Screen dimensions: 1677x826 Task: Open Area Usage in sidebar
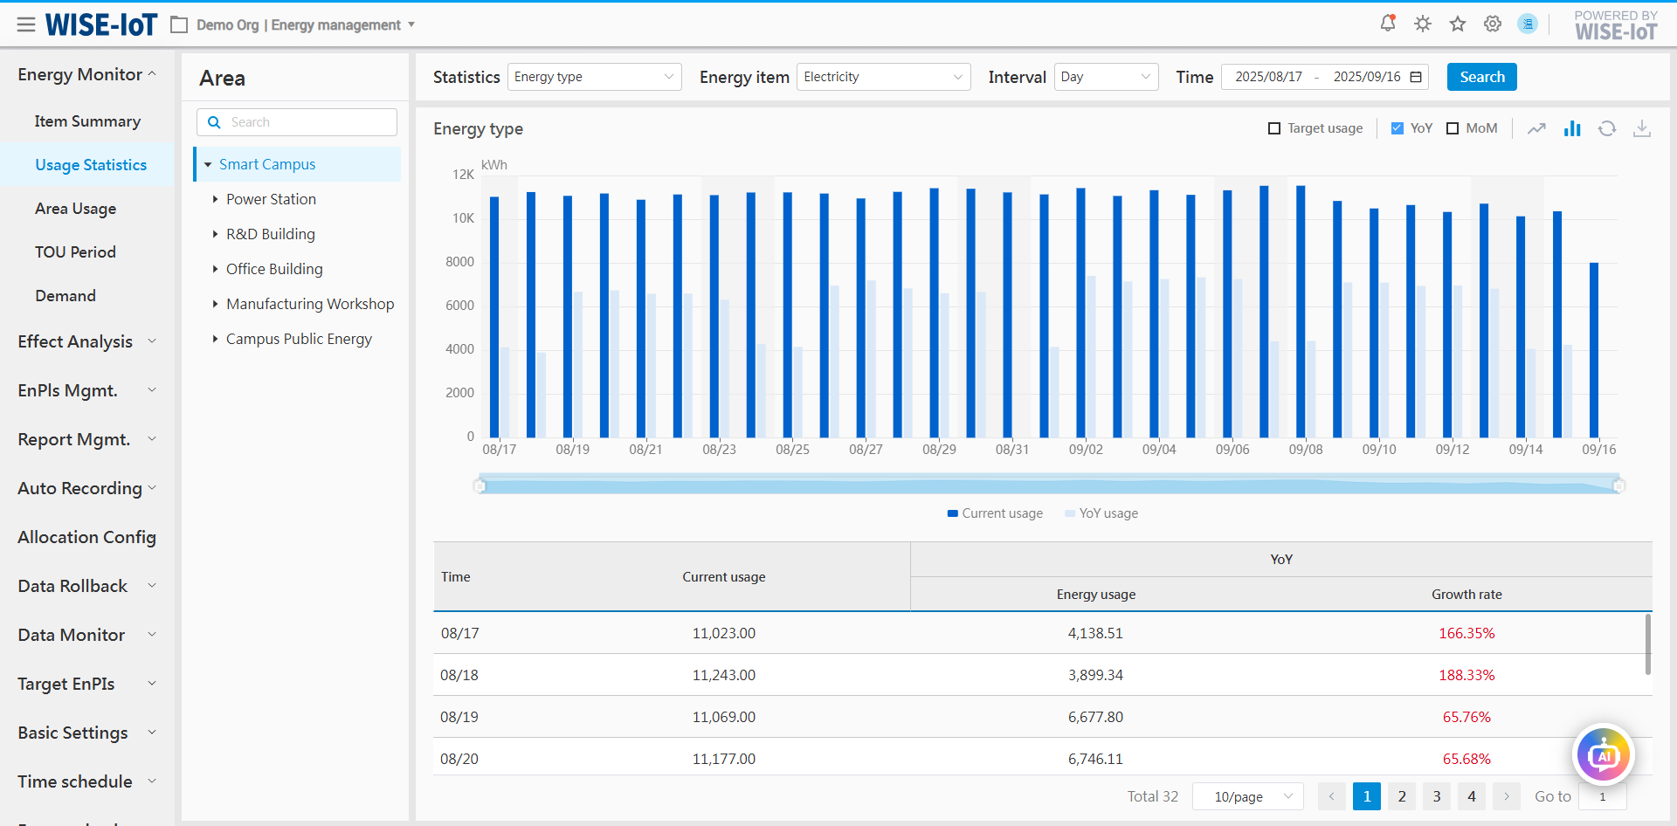coord(75,209)
